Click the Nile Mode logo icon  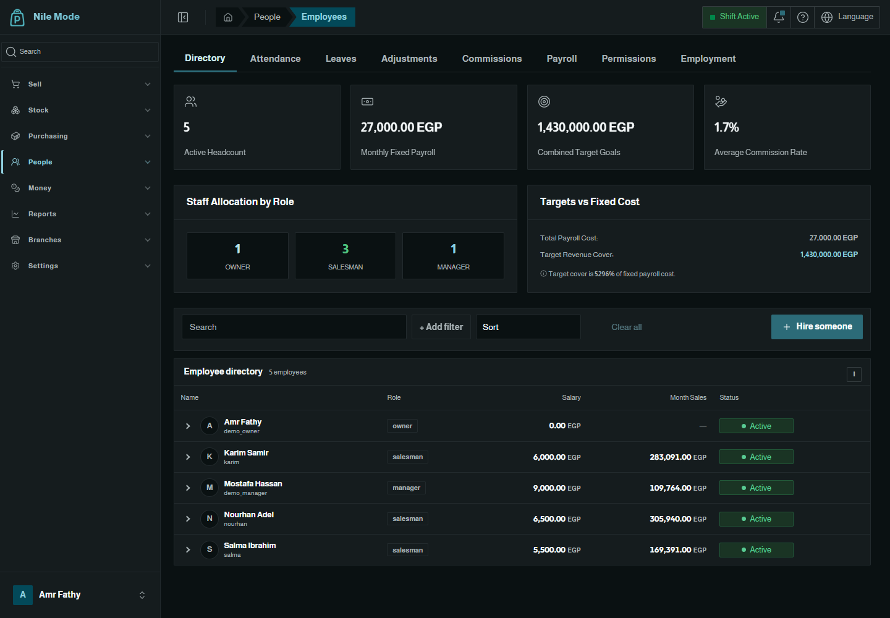coord(17,17)
